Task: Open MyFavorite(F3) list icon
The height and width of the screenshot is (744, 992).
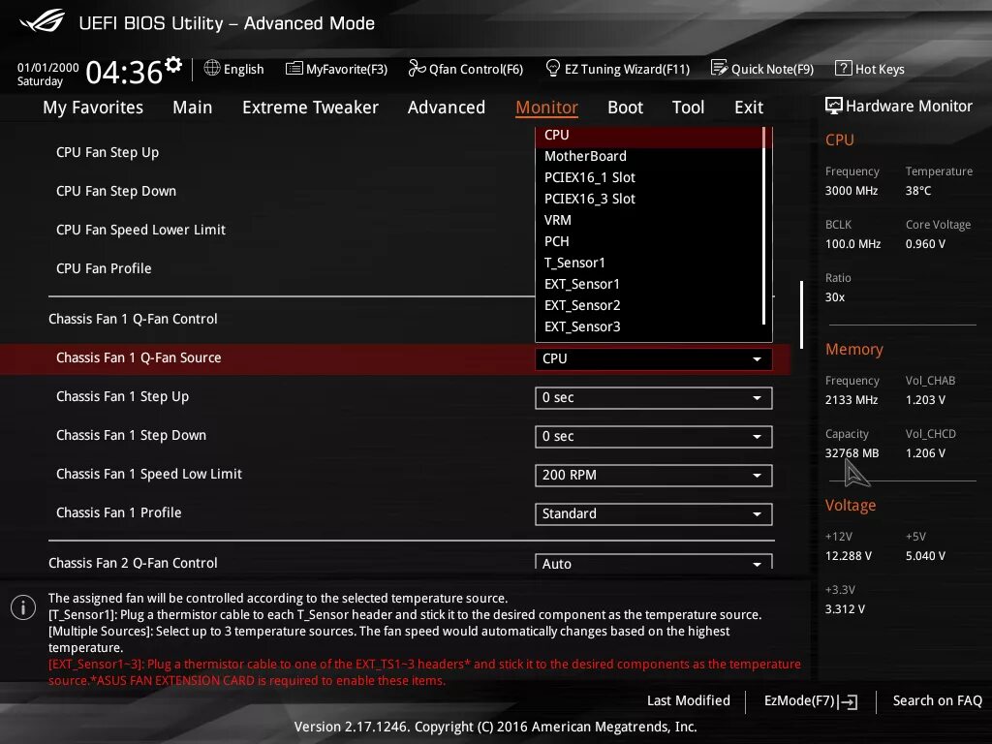Action: click(x=294, y=69)
